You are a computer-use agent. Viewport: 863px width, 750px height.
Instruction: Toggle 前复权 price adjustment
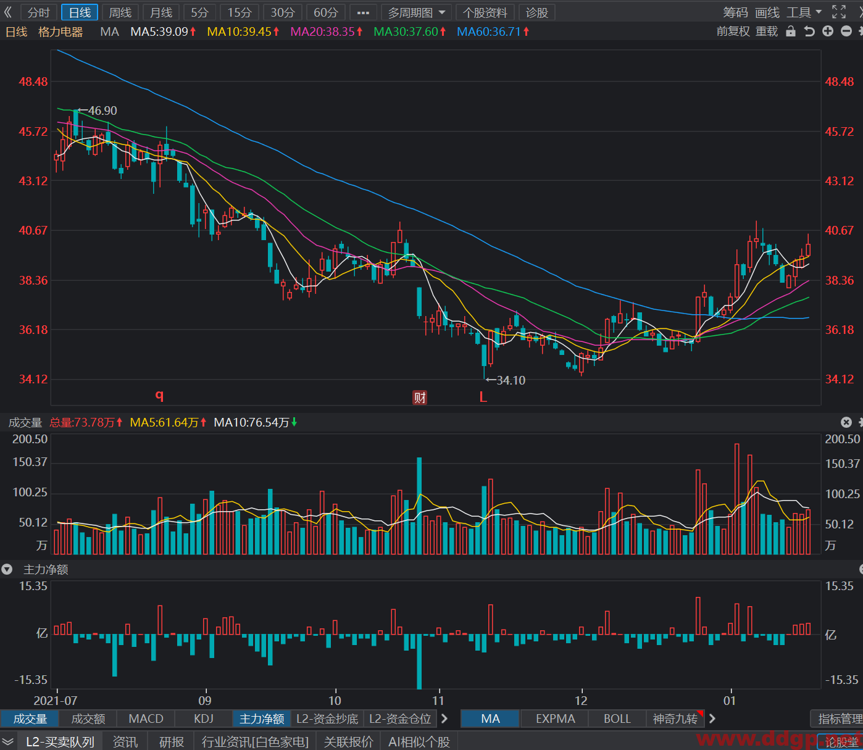point(733,31)
